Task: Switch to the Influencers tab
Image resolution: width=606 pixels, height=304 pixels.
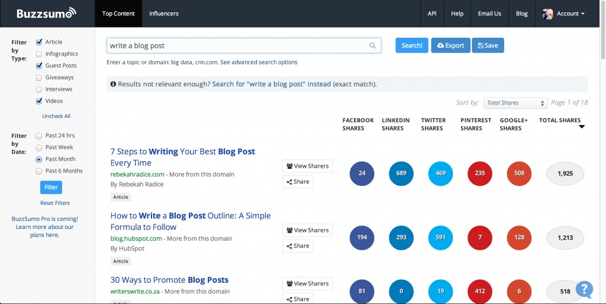Action: 164,14
